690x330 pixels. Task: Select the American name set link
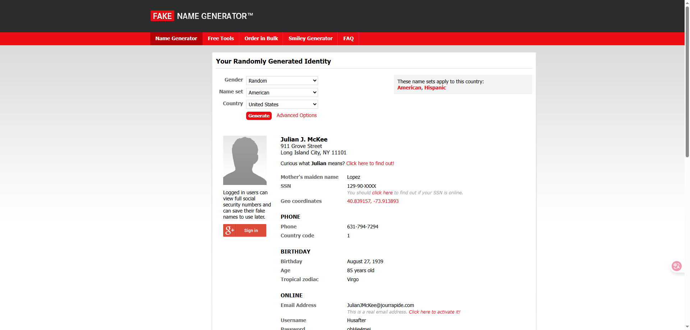409,88
